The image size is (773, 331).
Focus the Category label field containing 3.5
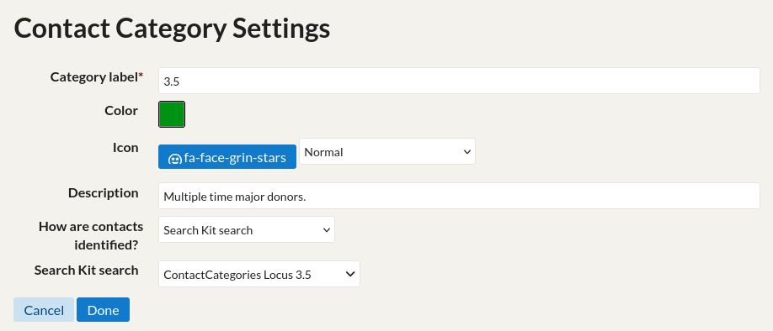coord(459,81)
